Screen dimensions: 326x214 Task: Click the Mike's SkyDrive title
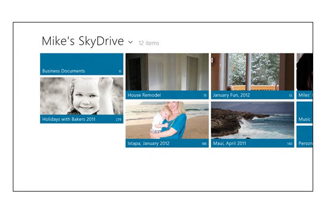coord(83,41)
